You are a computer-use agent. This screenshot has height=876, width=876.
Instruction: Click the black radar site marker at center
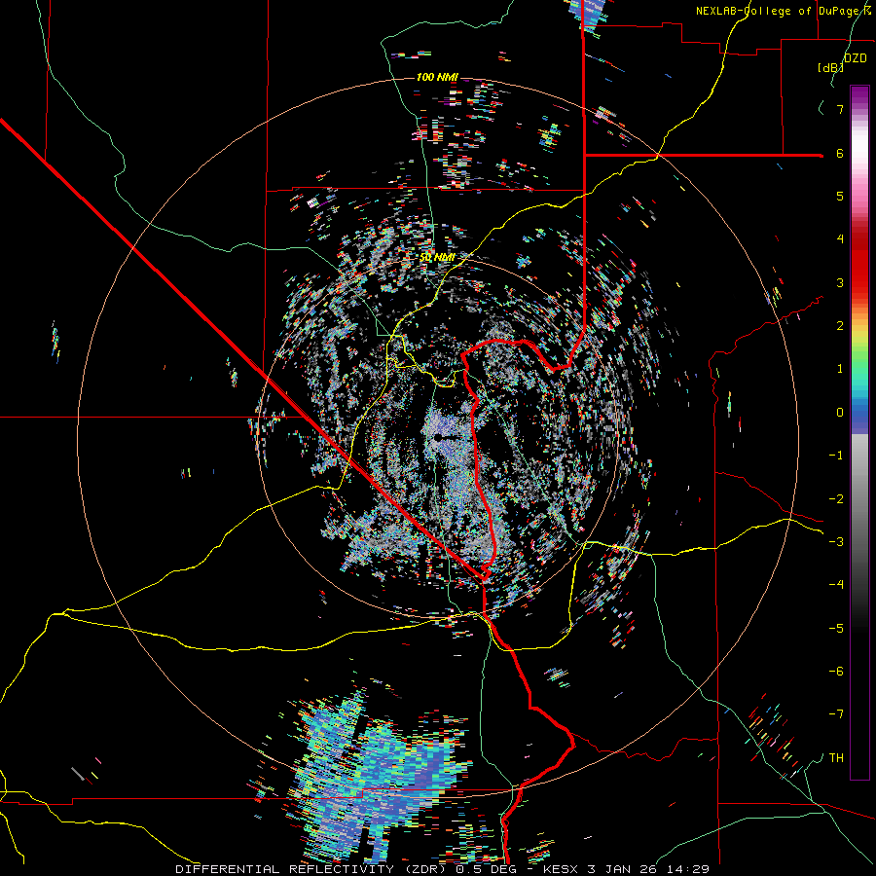[x=439, y=437]
